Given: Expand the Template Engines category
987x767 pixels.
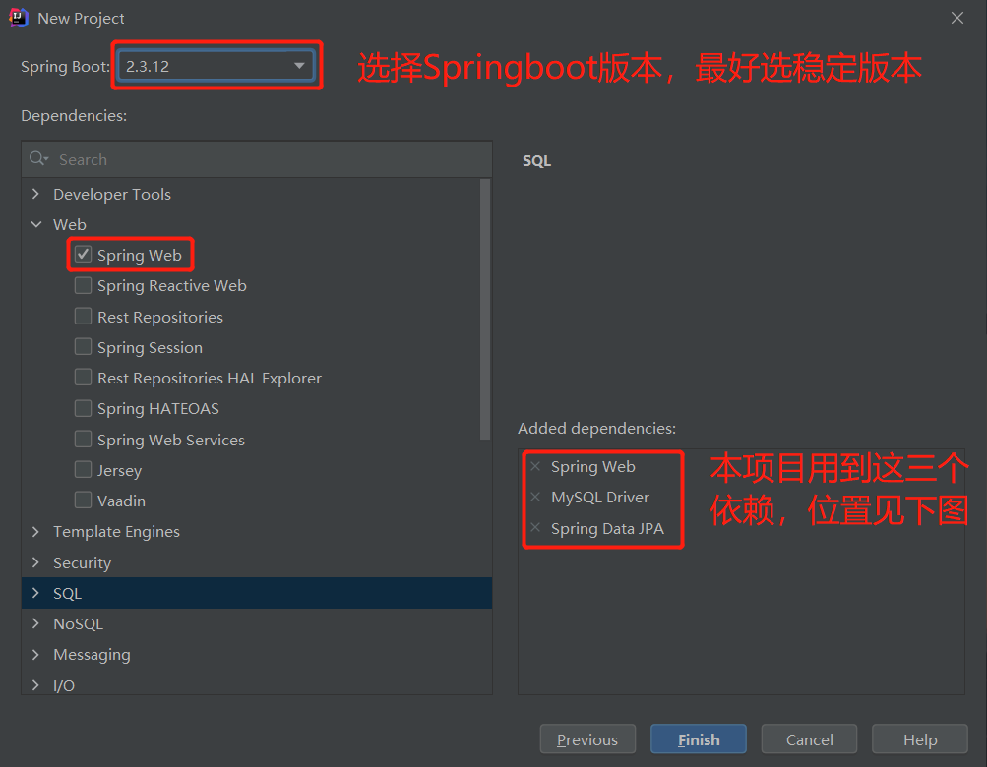Looking at the screenshot, I should (36, 531).
